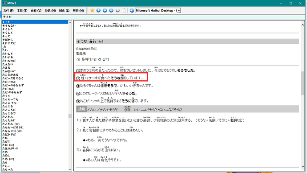Click the yellow star favorites icon
The height and width of the screenshot is (173, 307).
(x=92, y=11)
